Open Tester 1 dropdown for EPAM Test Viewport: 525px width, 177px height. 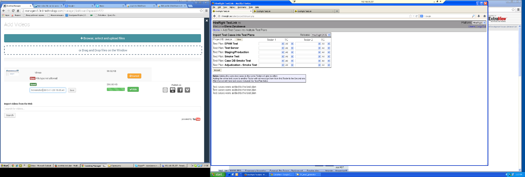[x=272, y=44]
